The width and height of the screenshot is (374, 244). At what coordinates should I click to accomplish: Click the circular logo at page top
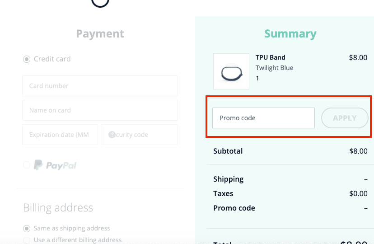(x=100, y=2)
